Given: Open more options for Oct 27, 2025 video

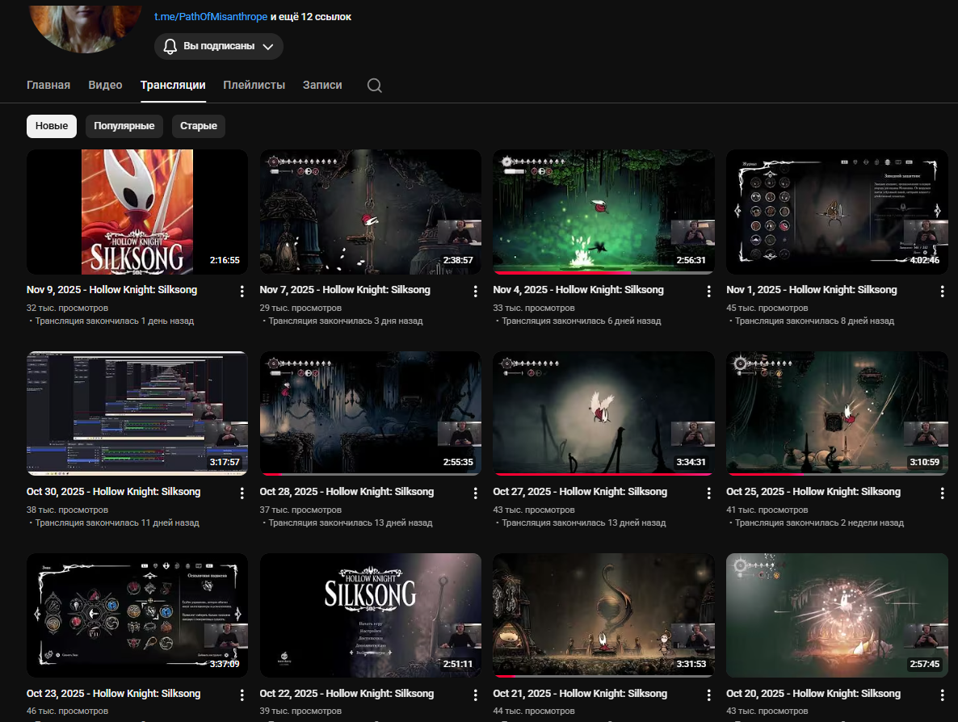Looking at the screenshot, I should pos(708,493).
